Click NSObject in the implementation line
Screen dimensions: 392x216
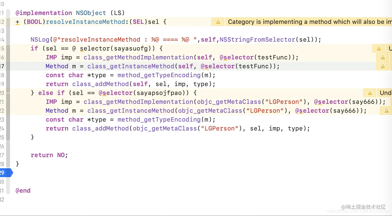coord(91,13)
